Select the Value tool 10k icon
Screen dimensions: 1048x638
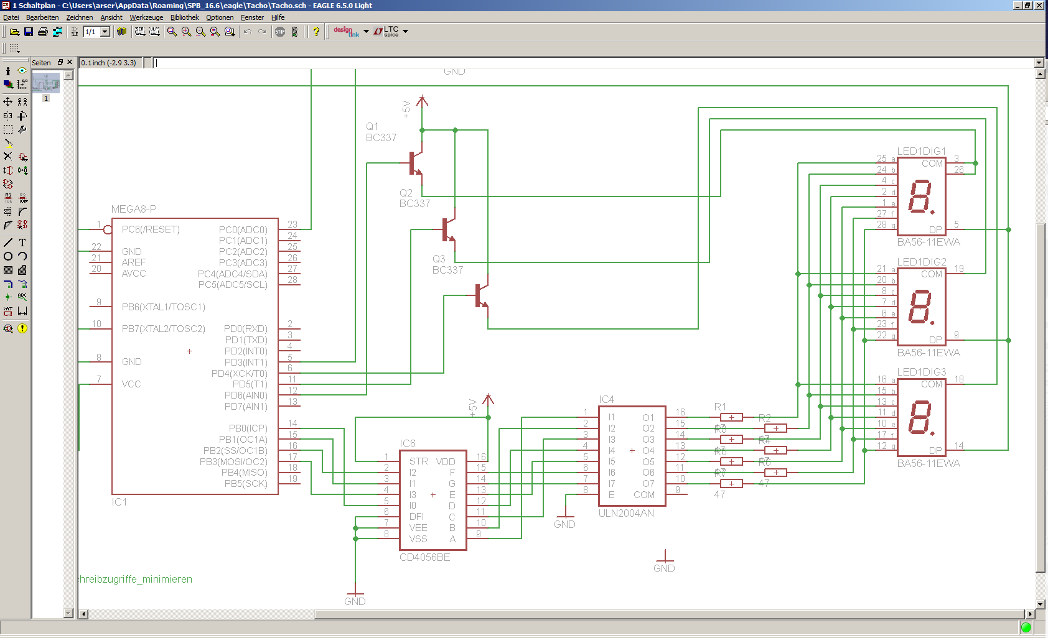tap(22, 198)
